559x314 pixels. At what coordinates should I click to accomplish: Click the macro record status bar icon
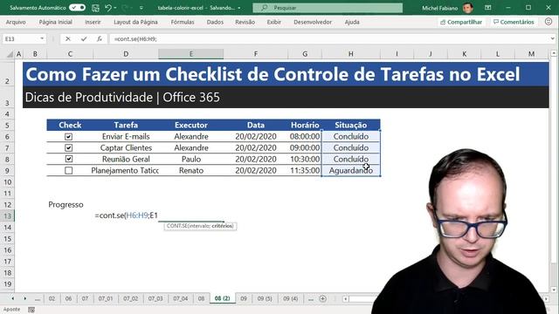[31, 310]
